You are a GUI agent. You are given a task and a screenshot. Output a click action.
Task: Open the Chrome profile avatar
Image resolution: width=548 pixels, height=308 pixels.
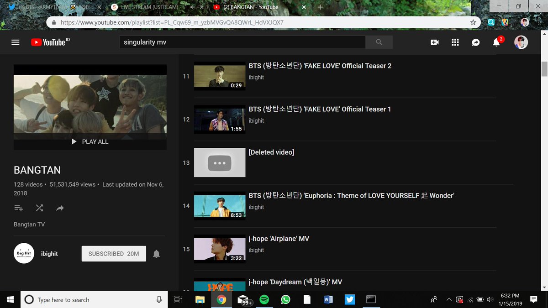coord(525,22)
